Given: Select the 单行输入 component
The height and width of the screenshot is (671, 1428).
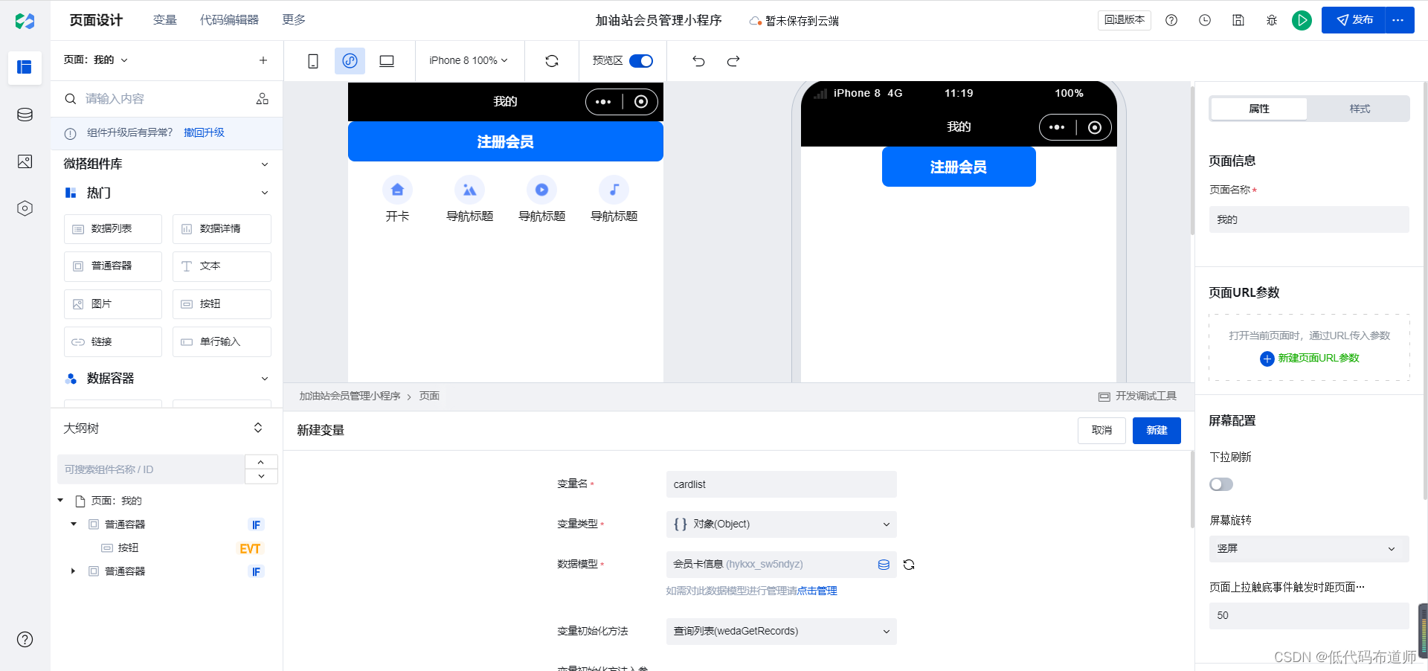Looking at the screenshot, I should (x=222, y=342).
